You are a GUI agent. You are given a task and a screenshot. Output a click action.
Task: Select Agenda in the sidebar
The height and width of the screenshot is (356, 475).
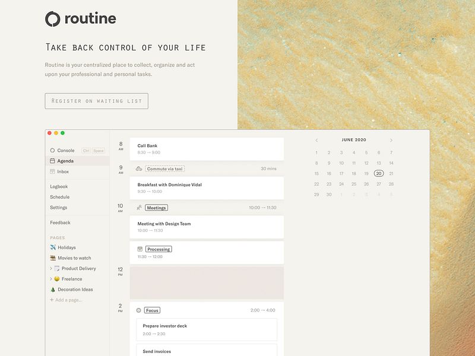[78, 161]
